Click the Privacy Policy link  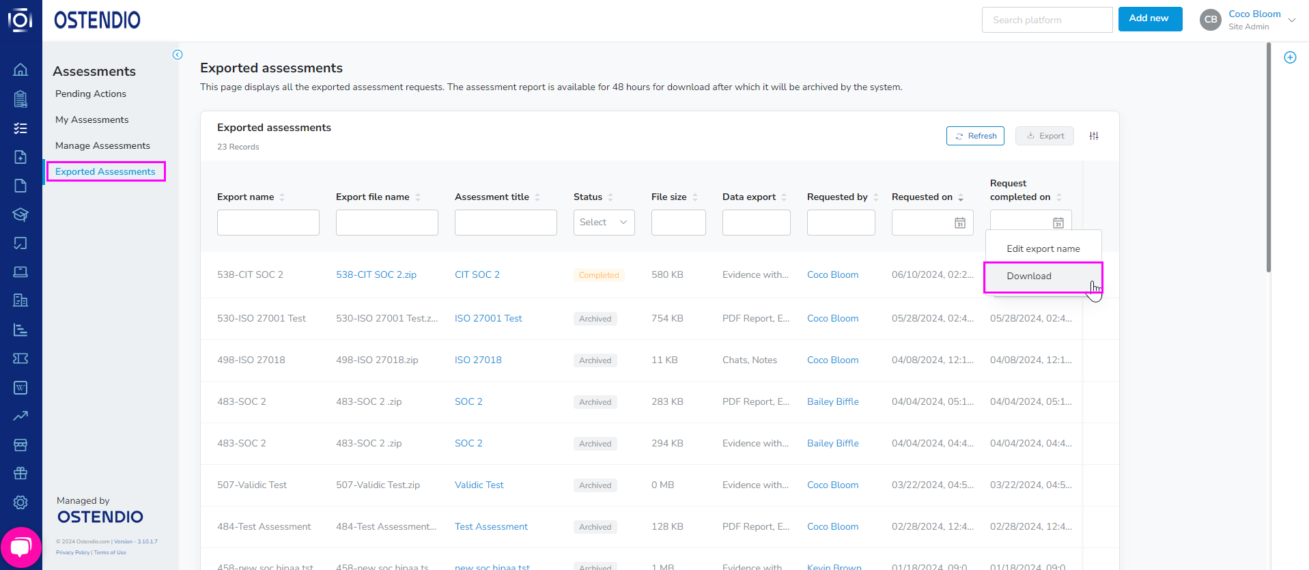[x=73, y=553]
